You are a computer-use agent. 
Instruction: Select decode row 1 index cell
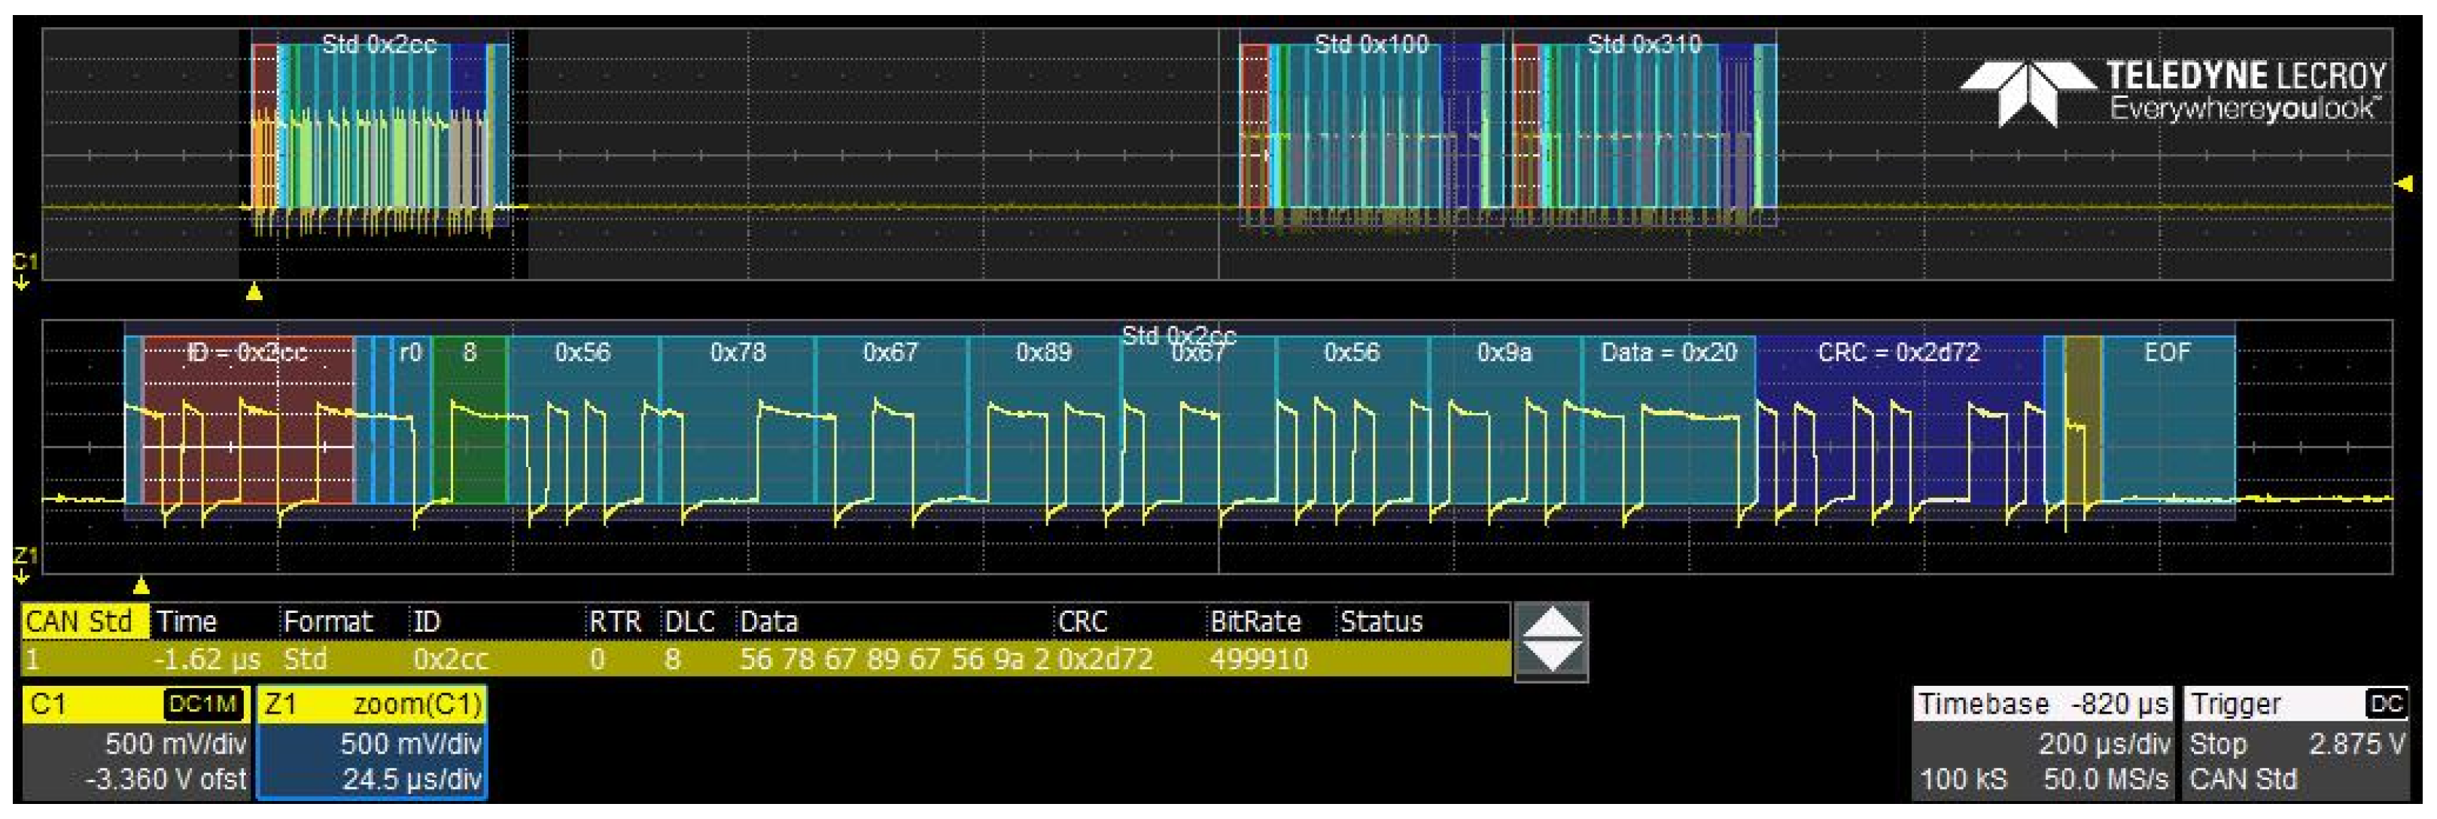[x=33, y=659]
